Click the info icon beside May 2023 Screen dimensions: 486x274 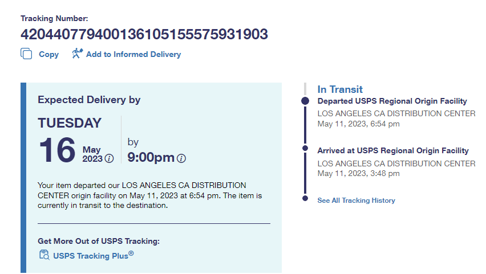pyautogui.click(x=109, y=158)
